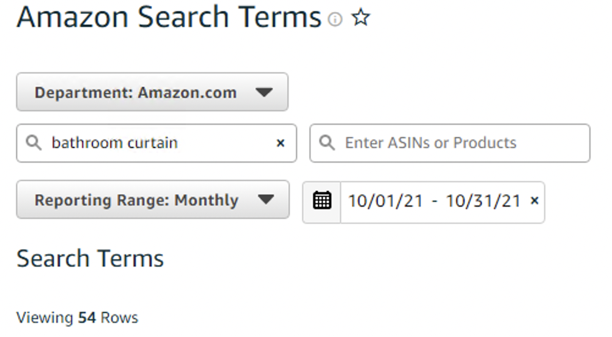Click the Viewing 54 Rows text
The height and width of the screenshot is (337, 612).
[x=77, y=318]
